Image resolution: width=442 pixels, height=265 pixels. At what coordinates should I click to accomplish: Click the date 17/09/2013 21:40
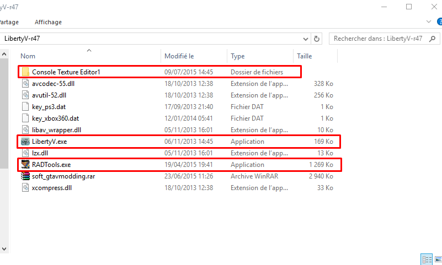189,107
